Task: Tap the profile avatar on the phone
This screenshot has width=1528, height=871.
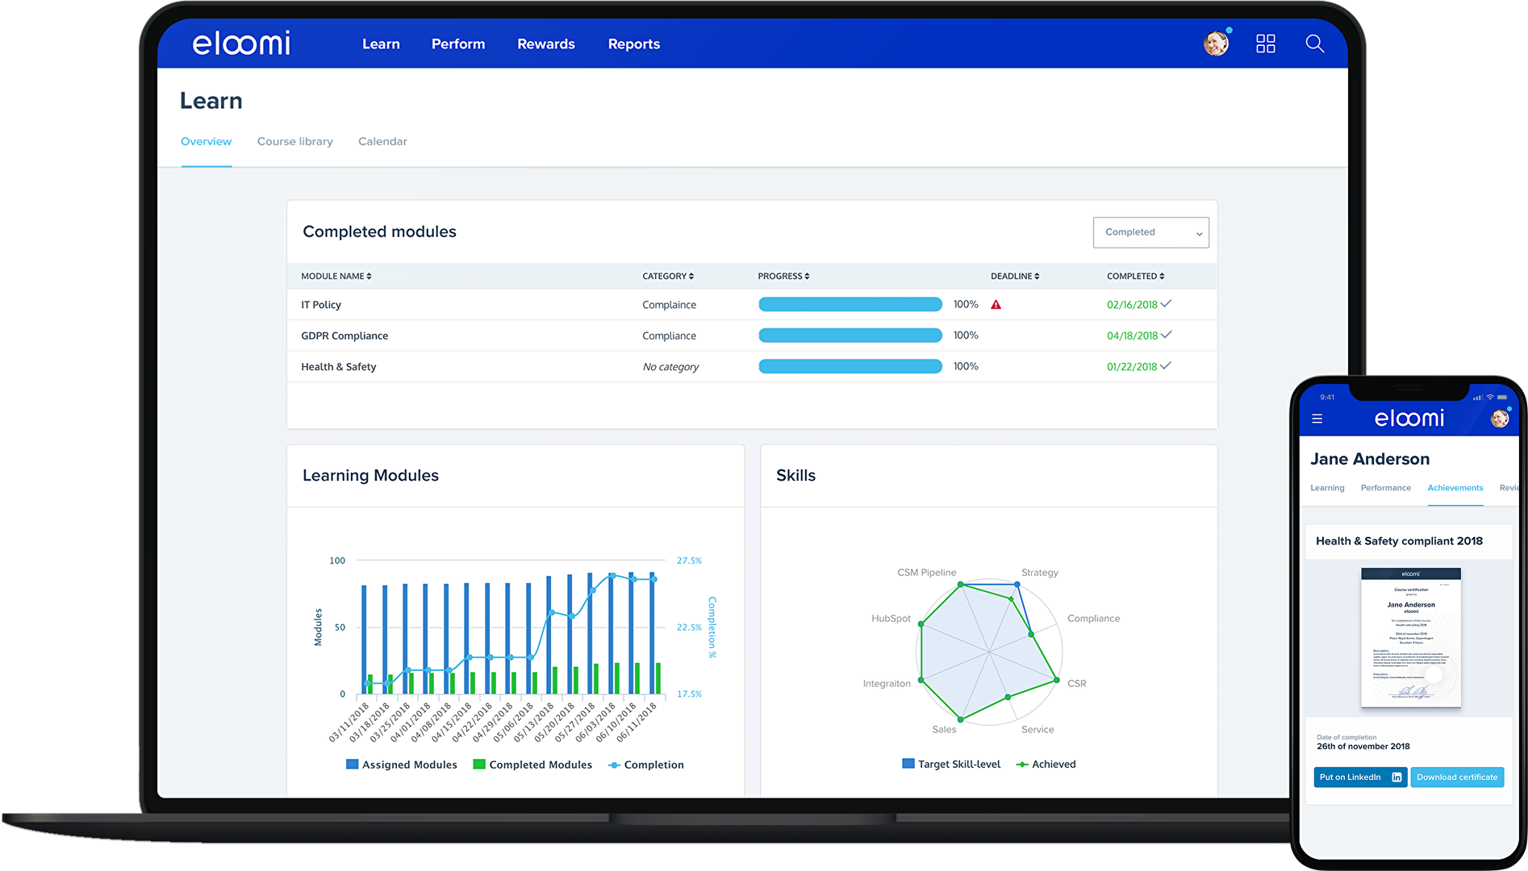Action: 1499,419
